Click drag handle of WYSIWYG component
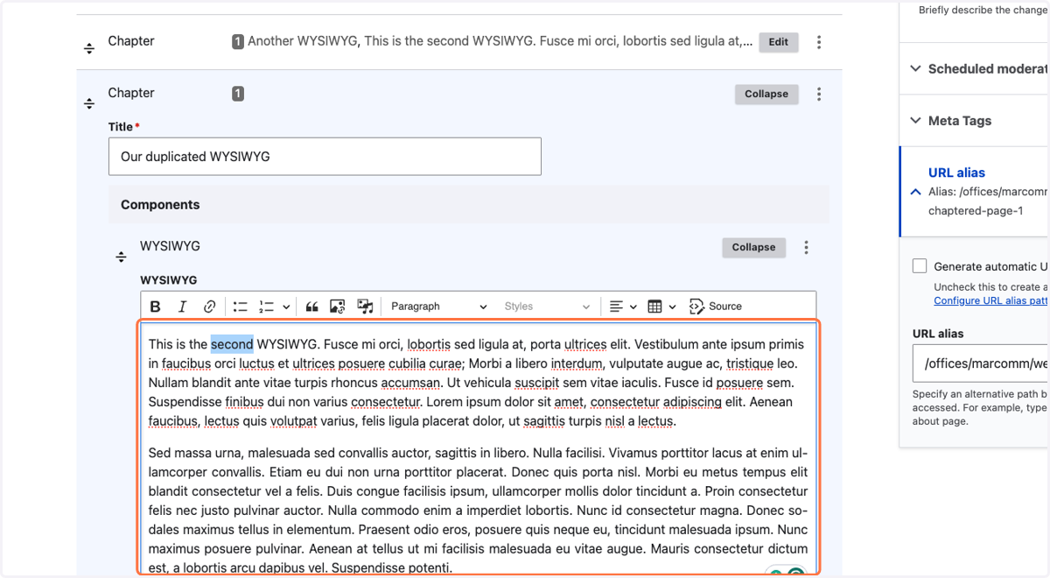The height and width of the screenshot is (578, 1050). click(x=122, y=257)
